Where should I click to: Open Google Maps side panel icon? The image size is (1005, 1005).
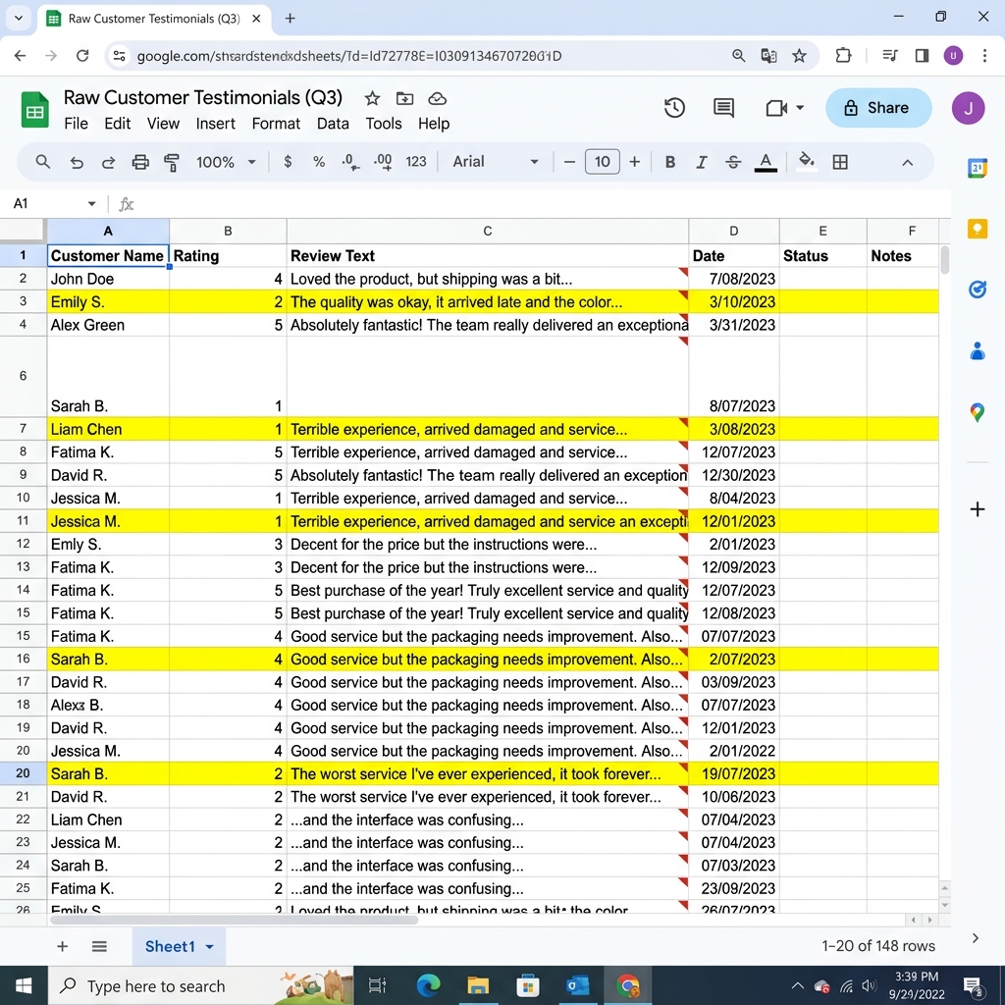(977, 412)
